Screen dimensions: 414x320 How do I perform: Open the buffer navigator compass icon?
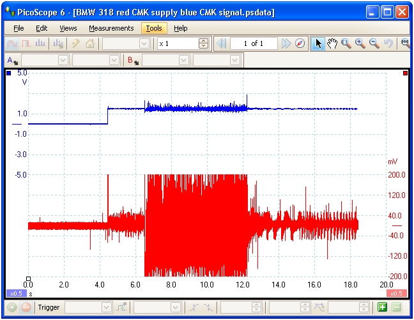pos(301,43)
